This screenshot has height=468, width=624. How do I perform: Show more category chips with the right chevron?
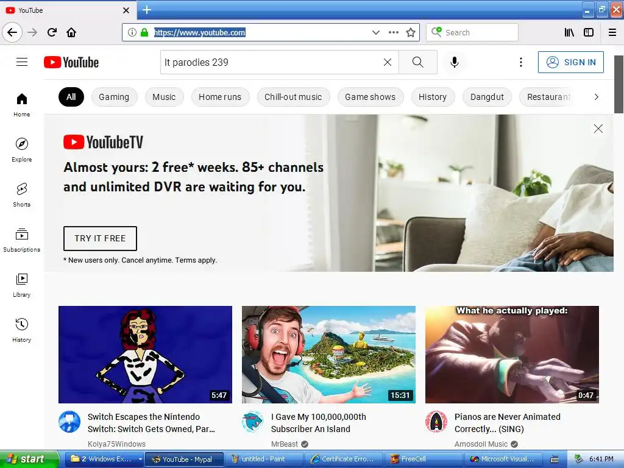tap(596, 97)
